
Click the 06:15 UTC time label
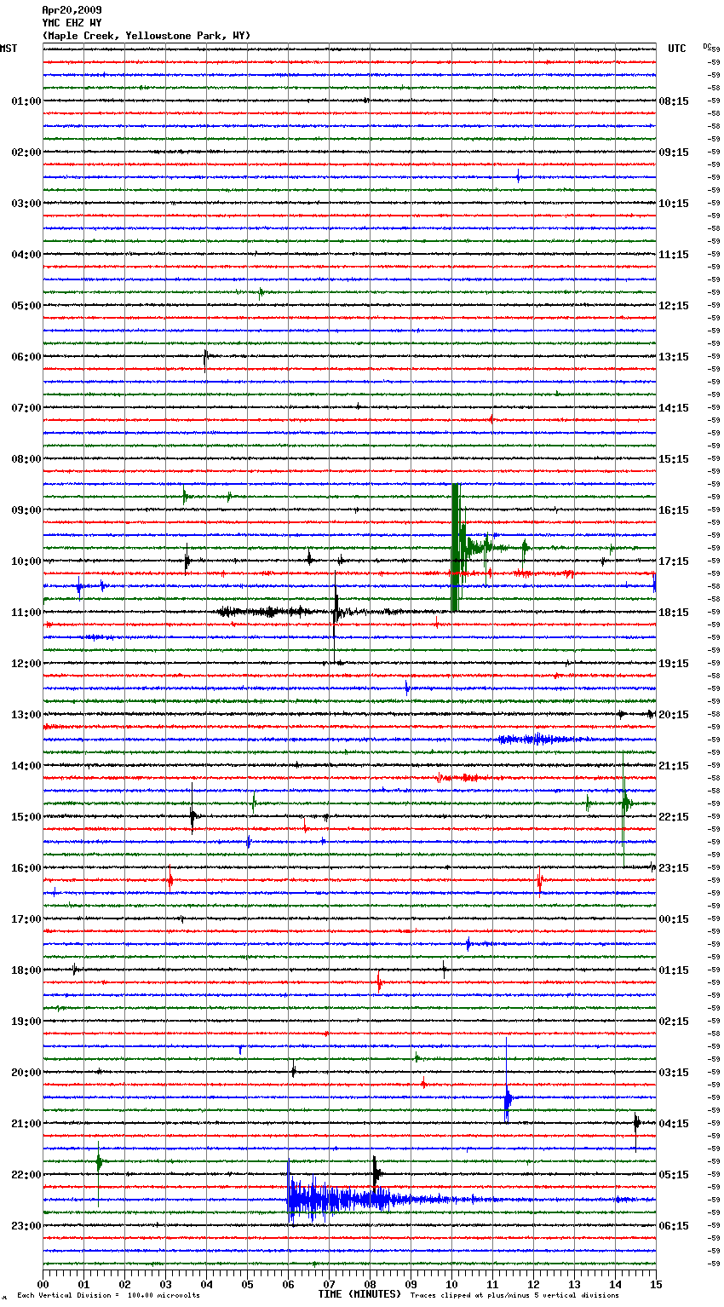(674, 1226)
